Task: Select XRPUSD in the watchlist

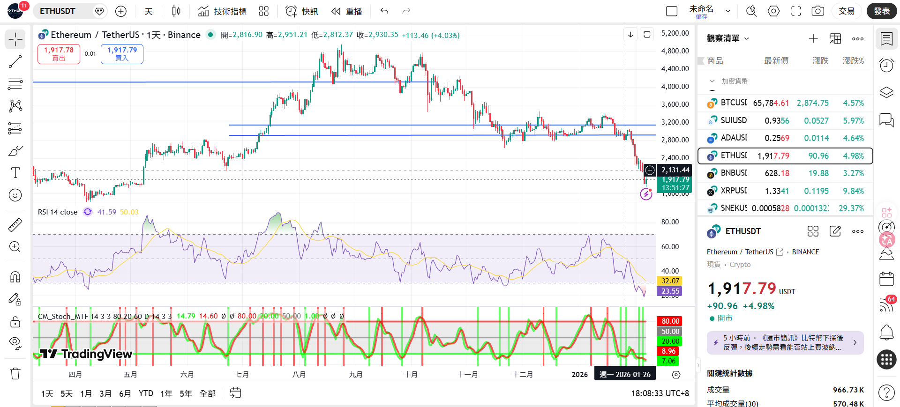Action: (785, 191)
